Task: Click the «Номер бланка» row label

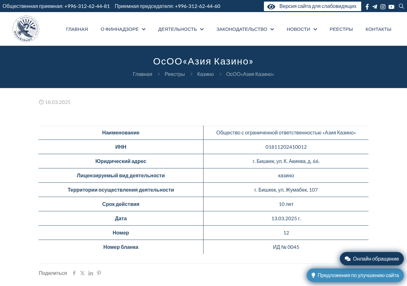Action: [x=121, y=247]
